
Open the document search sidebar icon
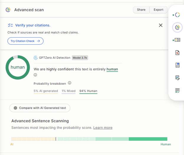177,53
